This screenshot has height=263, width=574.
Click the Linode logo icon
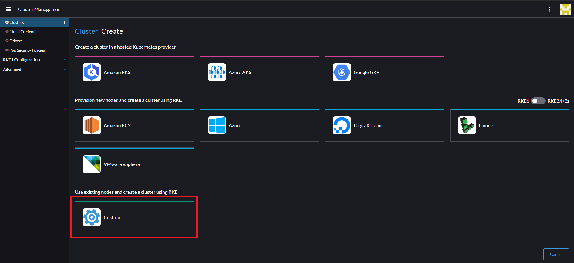click(x=467, y=125)
